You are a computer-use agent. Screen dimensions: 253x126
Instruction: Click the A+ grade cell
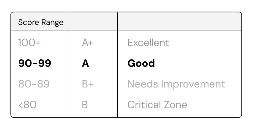click(x=88, y=43)
